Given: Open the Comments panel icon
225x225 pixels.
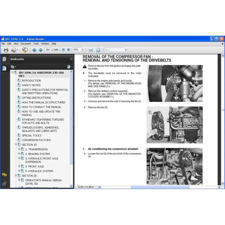Looking at the screenshot, I should [4, 175].
